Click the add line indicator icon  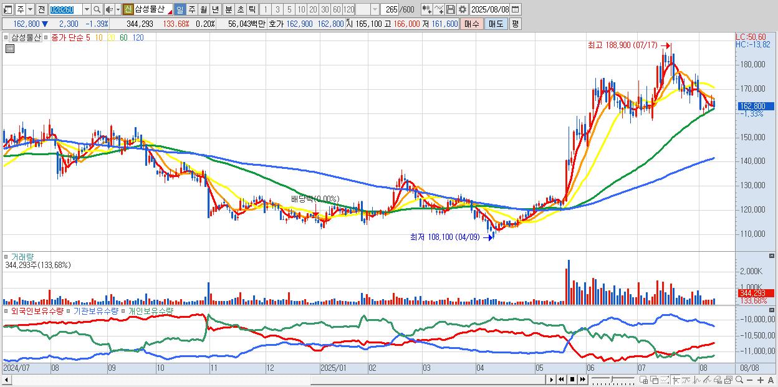[x=439, y=9]
